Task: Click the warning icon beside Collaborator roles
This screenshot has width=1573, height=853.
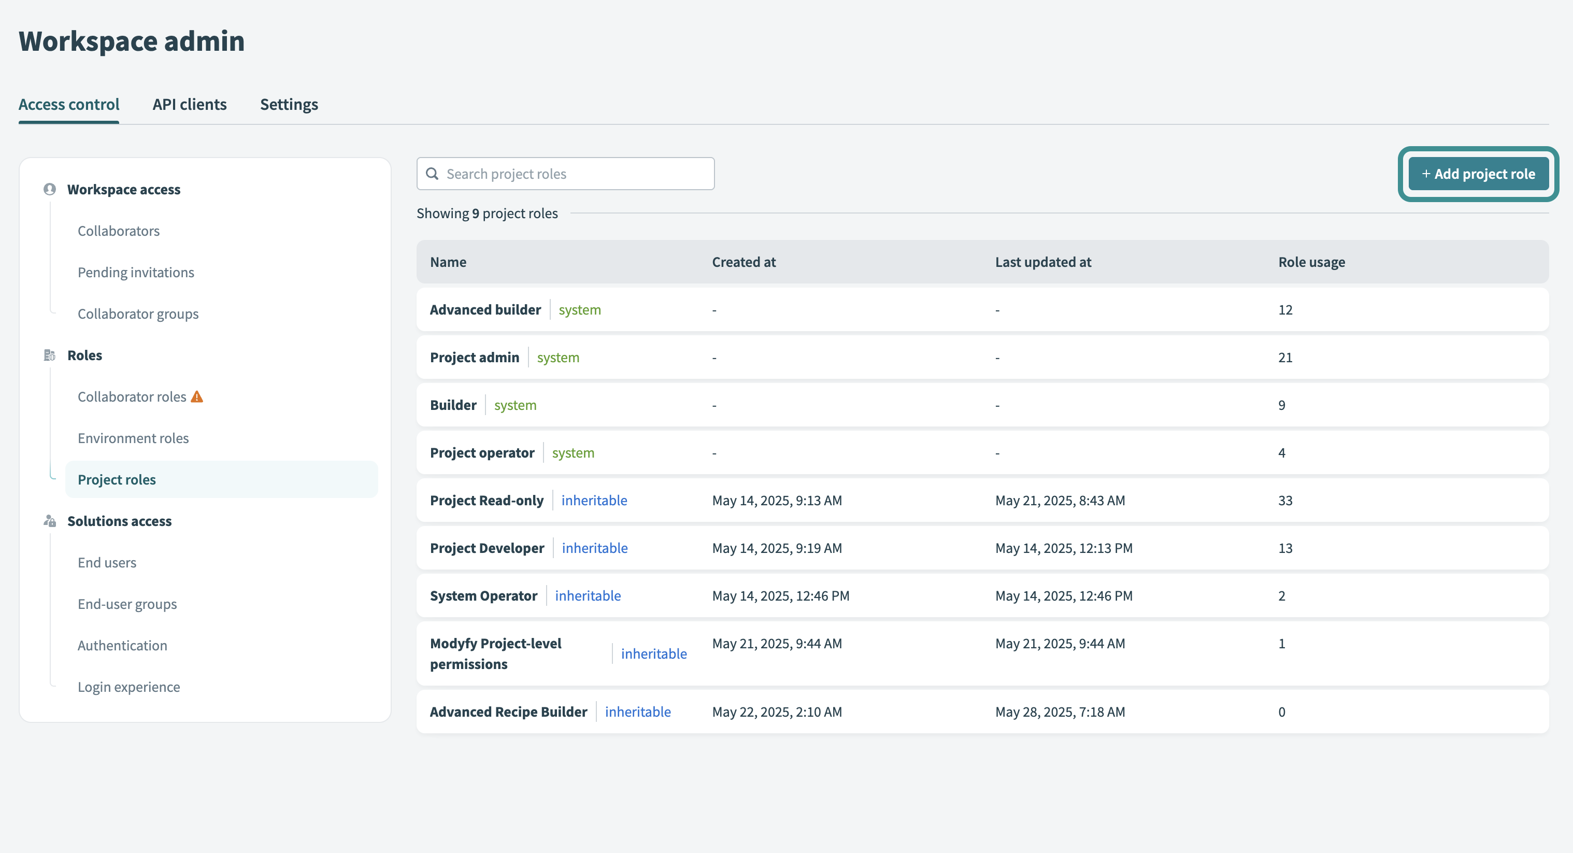Action: pos(197,397)
